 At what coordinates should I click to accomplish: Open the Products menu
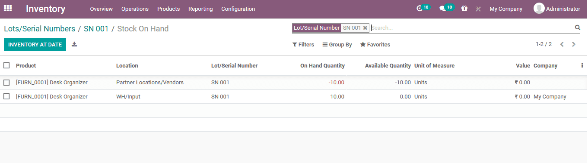point(168,9)
